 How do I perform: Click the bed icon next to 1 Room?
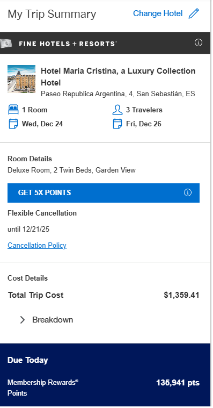13,110
